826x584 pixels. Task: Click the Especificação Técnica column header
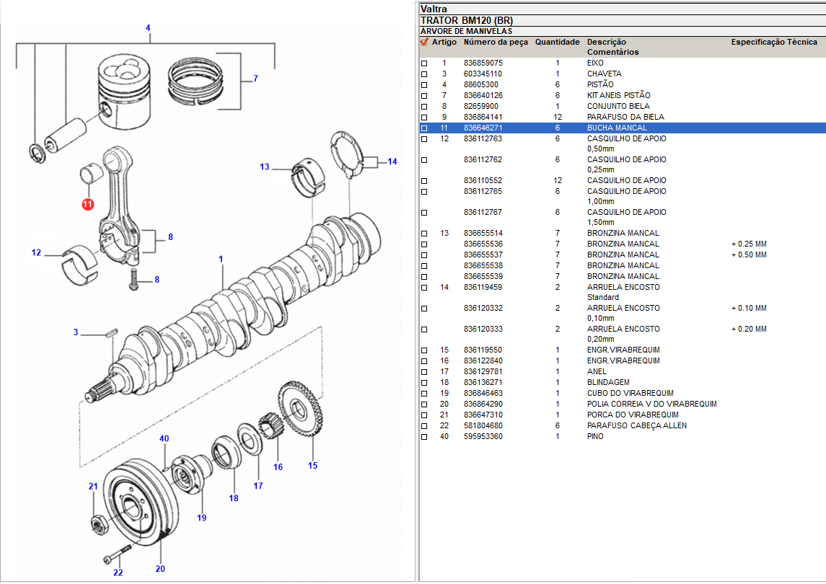click(x=774, y=43)
